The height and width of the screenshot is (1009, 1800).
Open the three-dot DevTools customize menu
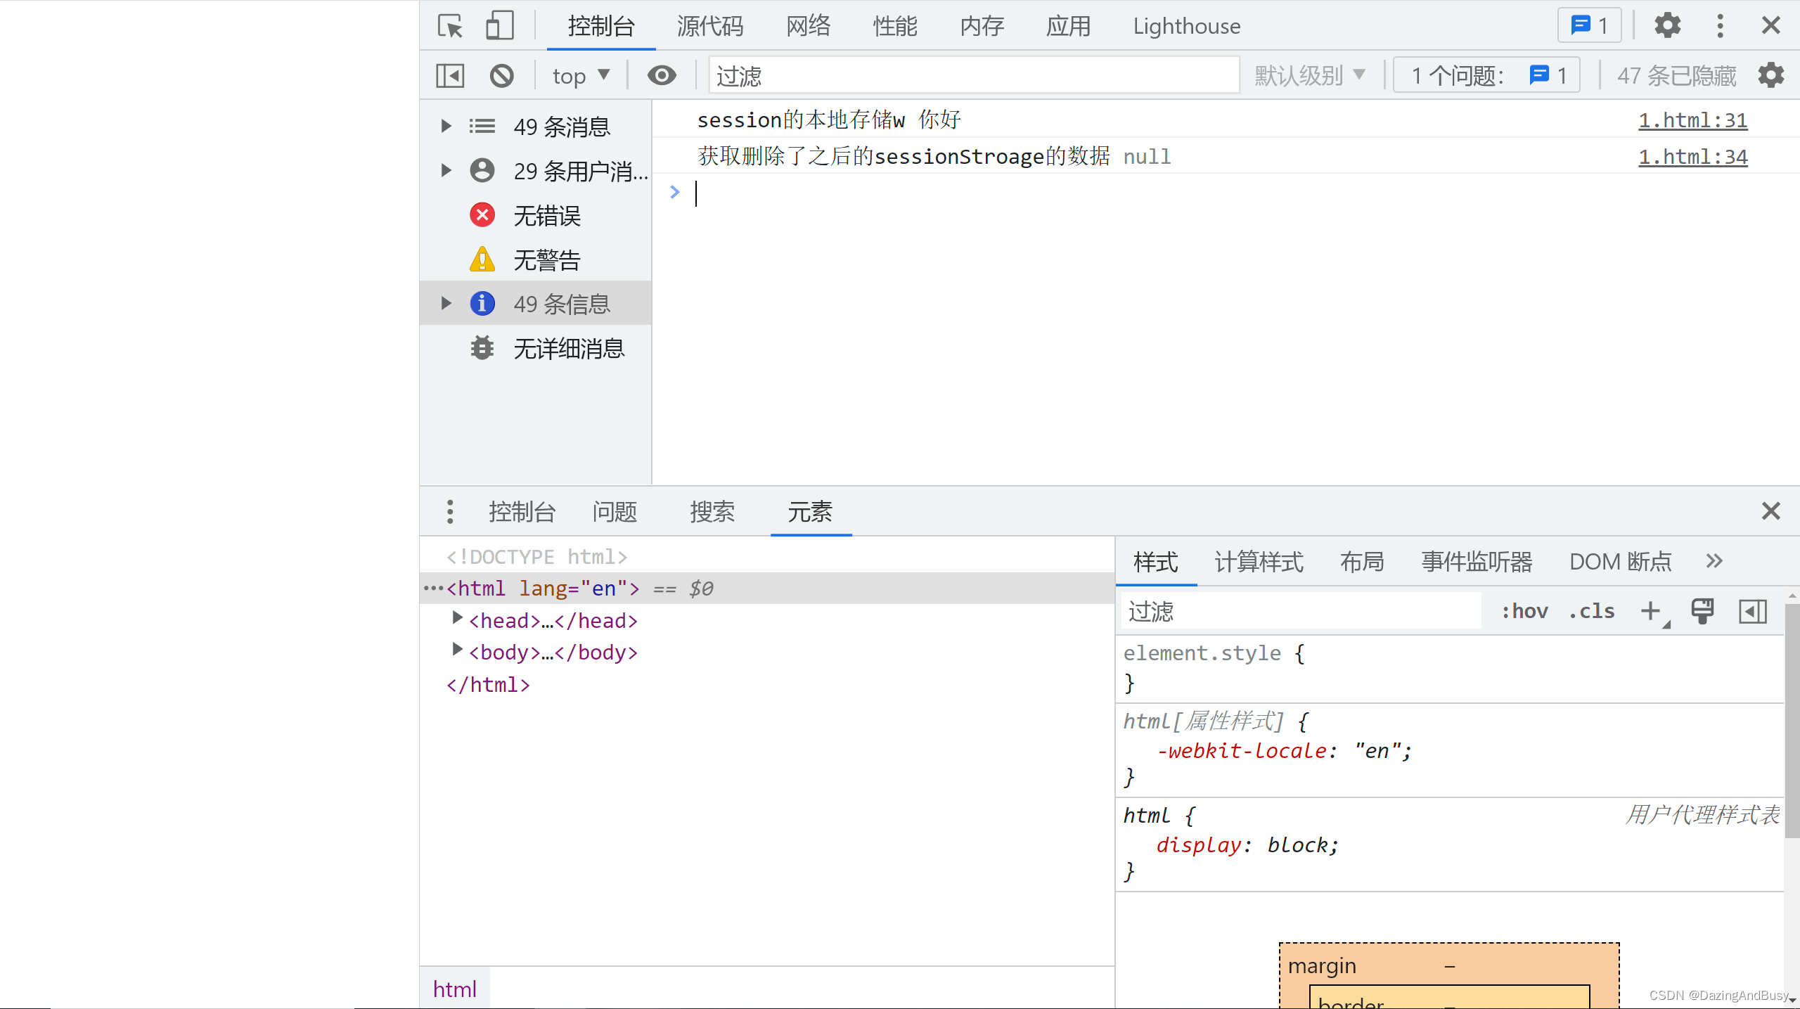(1720, 26)
